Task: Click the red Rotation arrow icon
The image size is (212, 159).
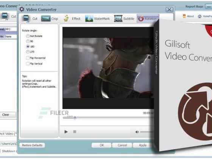Action: pos(141,19)
